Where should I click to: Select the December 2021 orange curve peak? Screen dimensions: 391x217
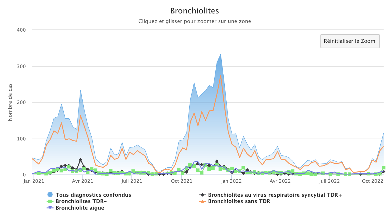point(221,76)
